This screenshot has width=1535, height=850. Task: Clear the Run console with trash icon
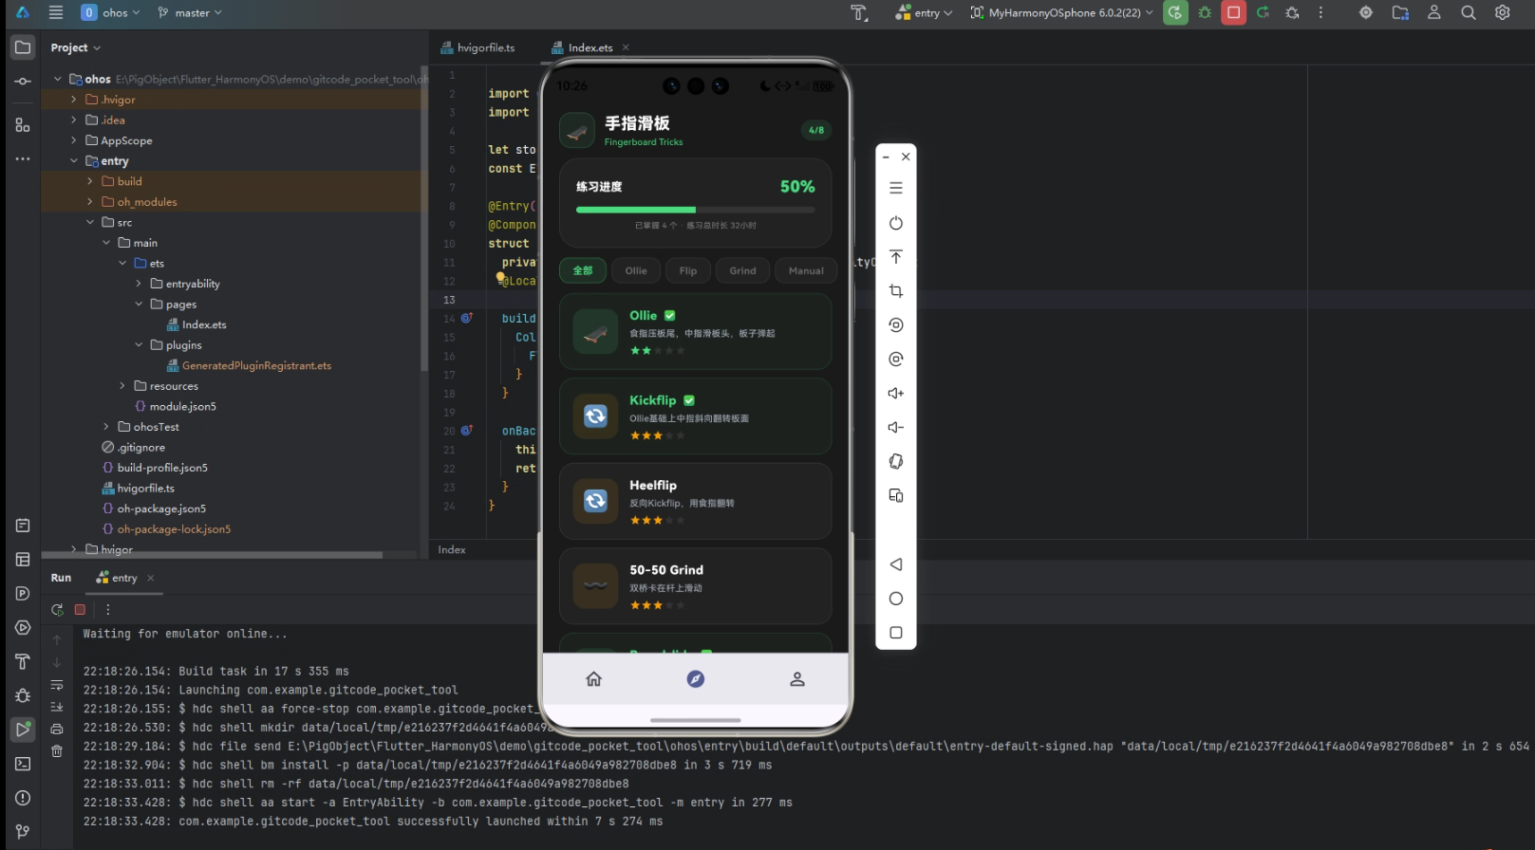click(x=57, y=751)
